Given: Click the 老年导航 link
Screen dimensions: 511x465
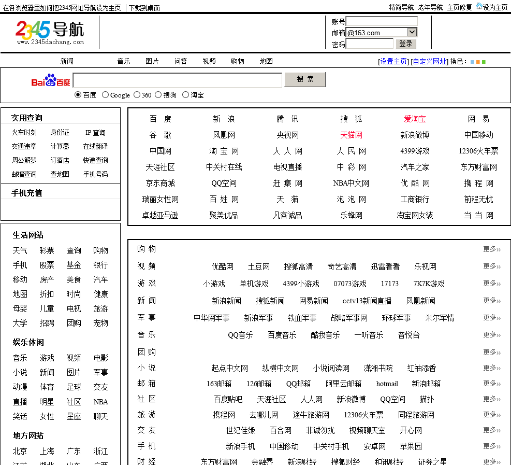Looking at the screenshot, I should click(x=430, y=7).
